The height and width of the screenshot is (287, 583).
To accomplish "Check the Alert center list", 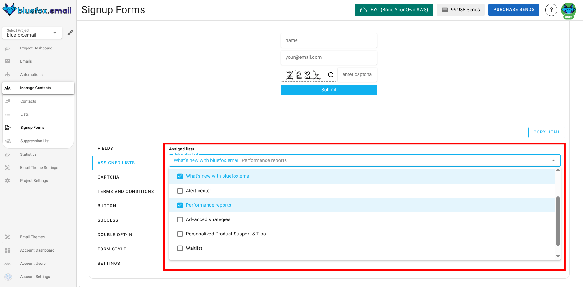I will [x=180, y=191].
